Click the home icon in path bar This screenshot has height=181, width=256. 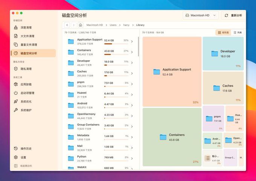click(x=81, y=25)
